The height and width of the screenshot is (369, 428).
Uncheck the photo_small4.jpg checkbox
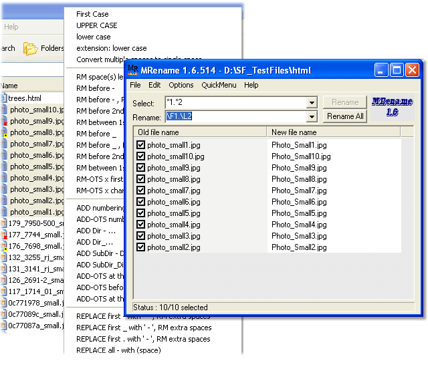[x=140, y=225]
